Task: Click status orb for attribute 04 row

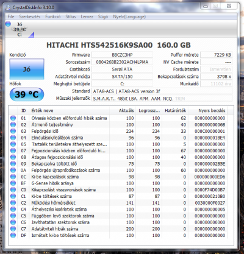Action: click(x=13, y=138)
